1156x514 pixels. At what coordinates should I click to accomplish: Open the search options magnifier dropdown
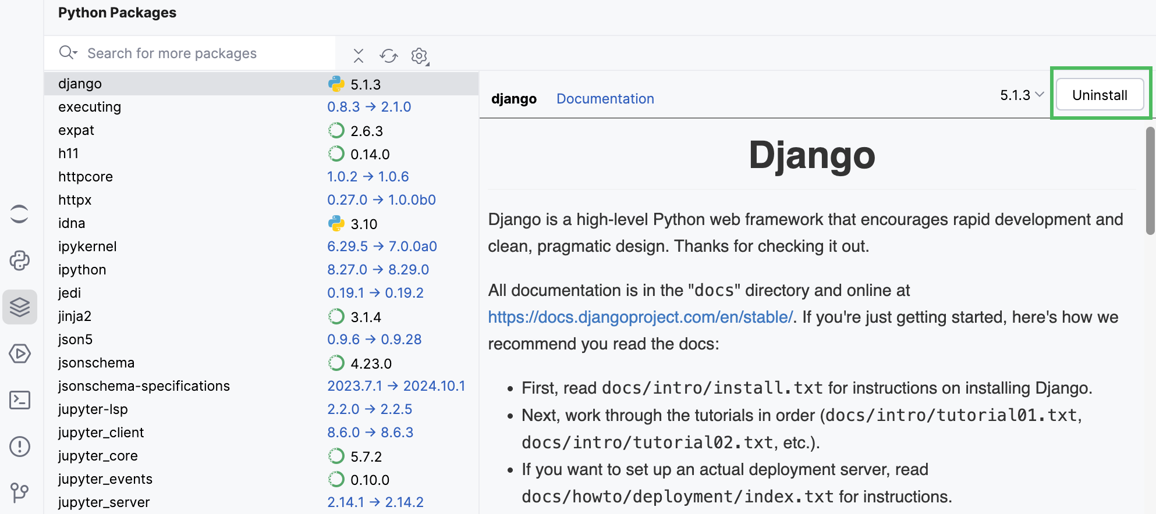(68, 53)
